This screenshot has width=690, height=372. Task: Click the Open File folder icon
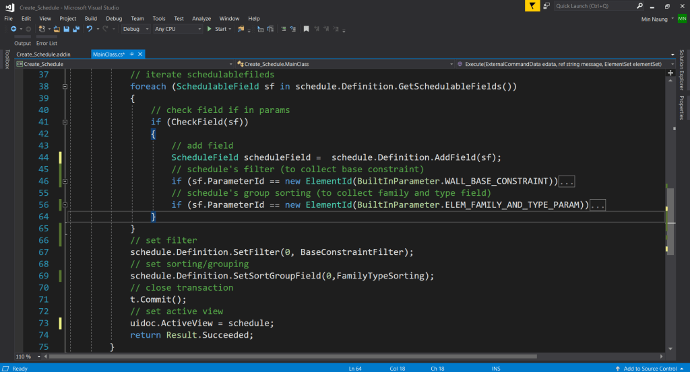57,29
